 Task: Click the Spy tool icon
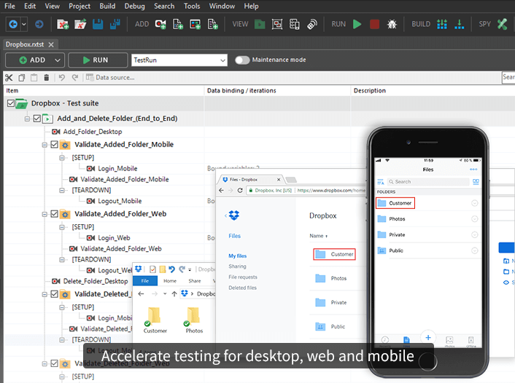[x=502, y=24]
